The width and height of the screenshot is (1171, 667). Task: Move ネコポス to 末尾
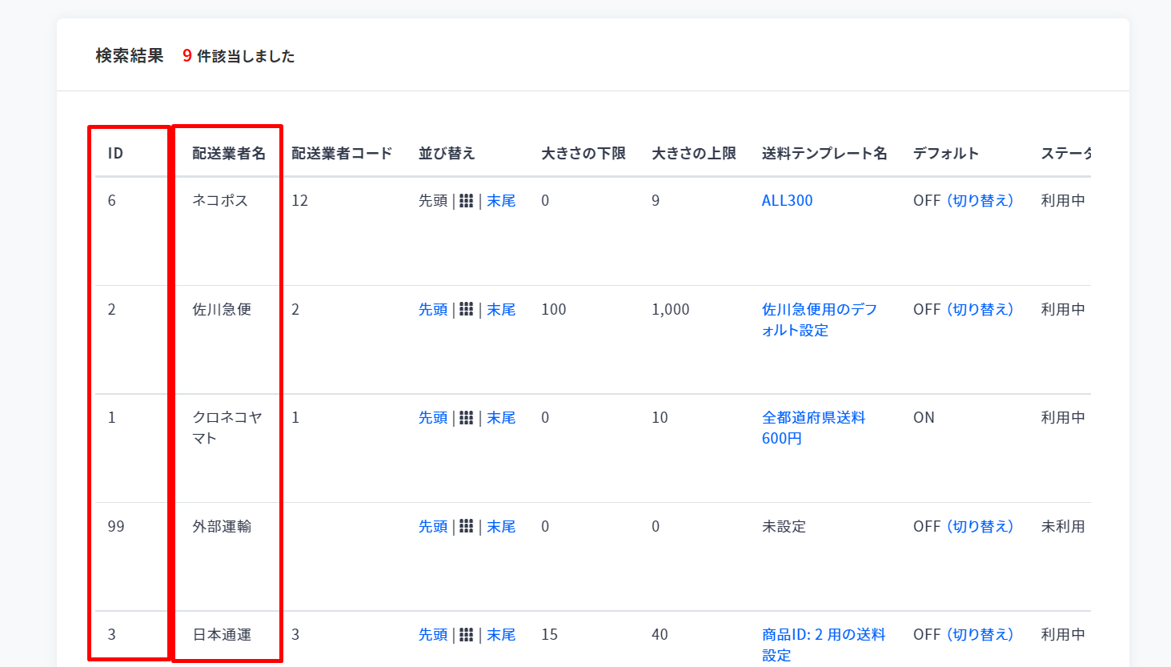pos(501,200)
